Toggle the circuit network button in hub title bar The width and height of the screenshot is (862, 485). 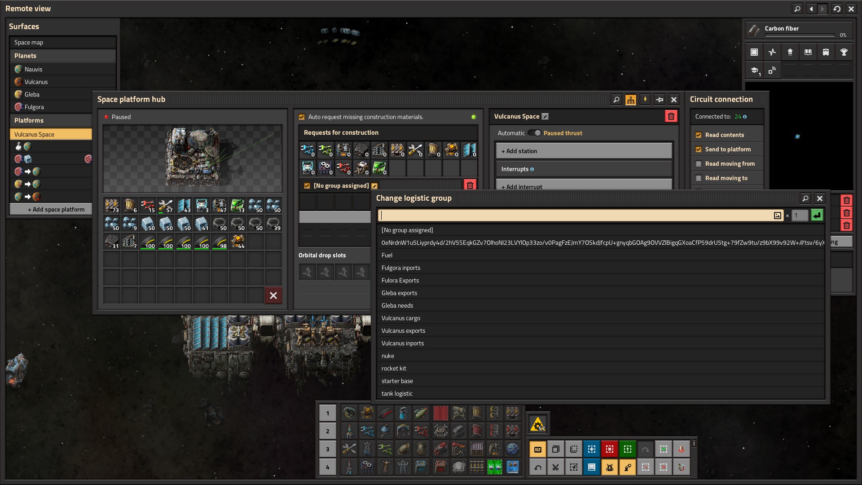[631, 100]
